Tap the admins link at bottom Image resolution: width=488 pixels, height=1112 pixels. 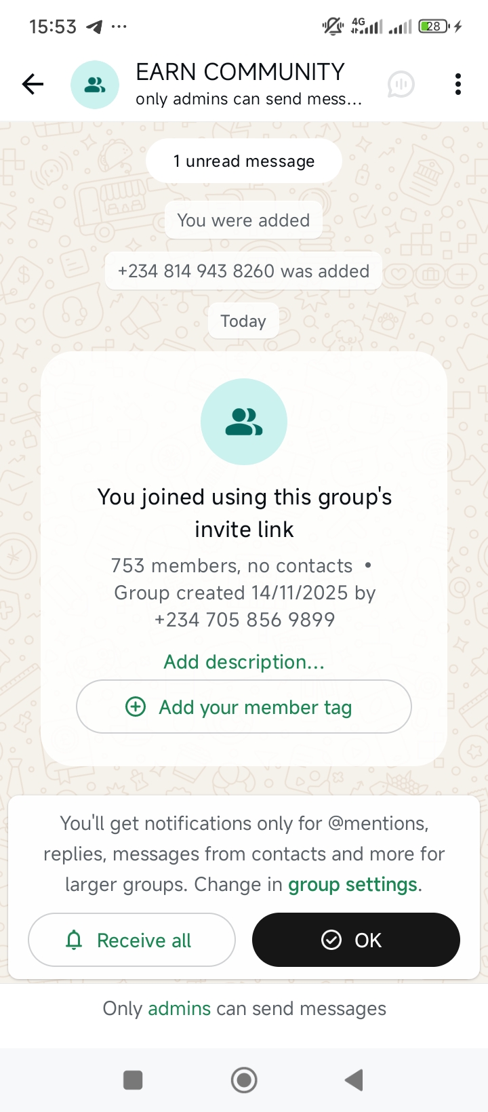179,1008
